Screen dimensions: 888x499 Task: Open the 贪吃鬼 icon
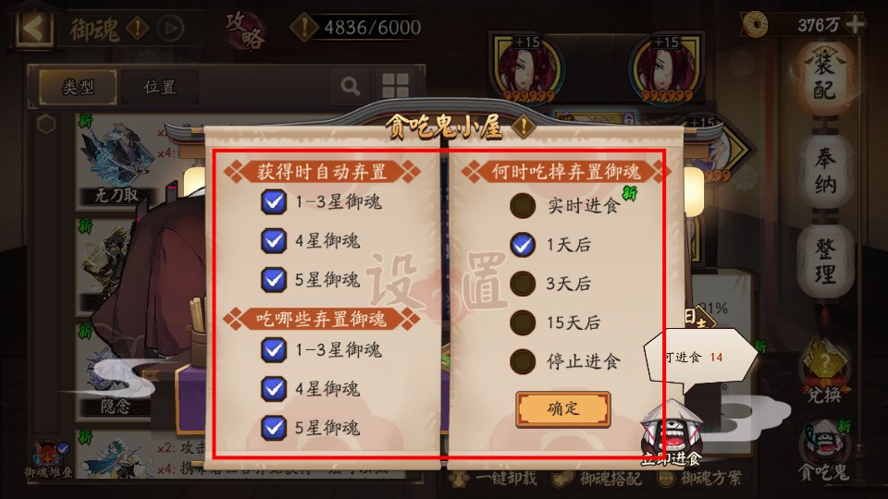coord(824,450)
